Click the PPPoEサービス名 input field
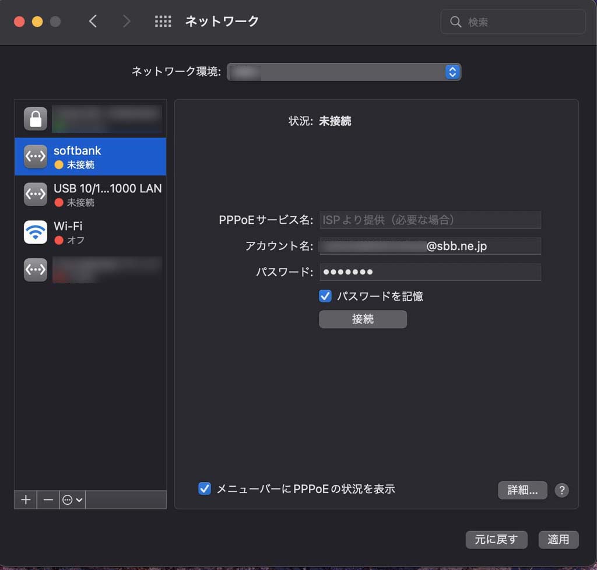 [430, 220]
